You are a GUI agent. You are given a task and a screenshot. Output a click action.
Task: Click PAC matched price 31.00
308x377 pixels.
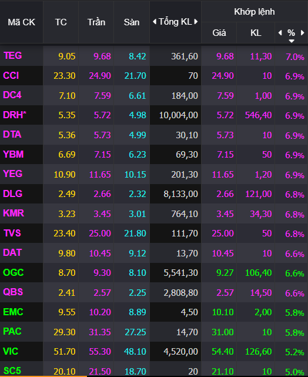[x=222, y=332]
